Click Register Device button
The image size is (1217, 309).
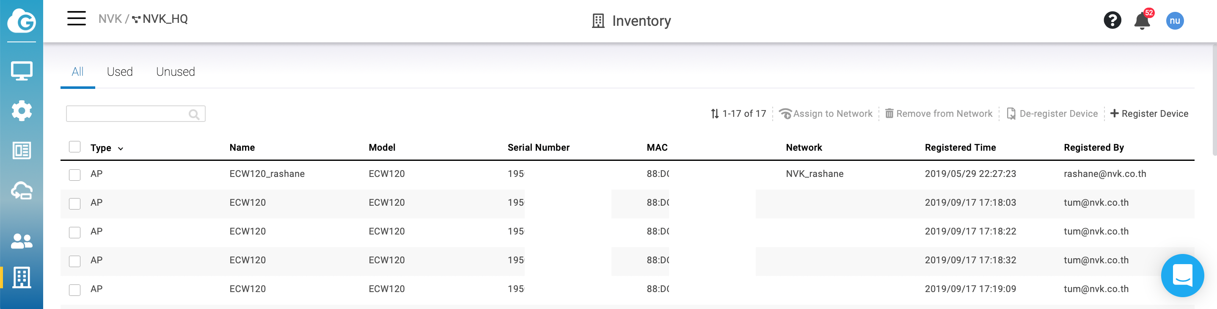(x=1149, y=114)
